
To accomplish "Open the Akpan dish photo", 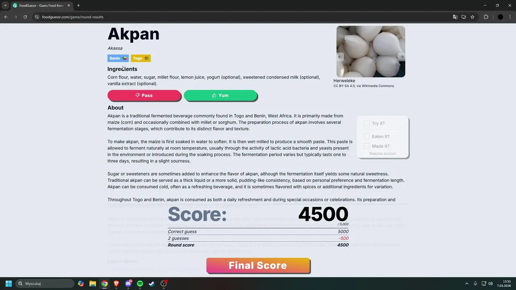I will pyautogui.click(x=371, y=52).
